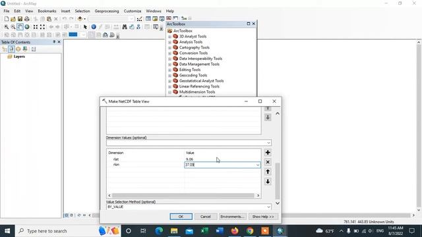Click the Add Data button
Image resolution: width=422 pixels, height=237 pixels.
coord(80,19)
